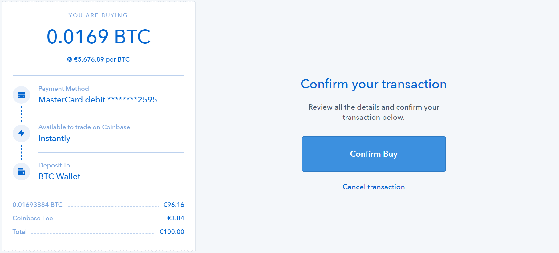
Task: Click the 0.0169 BTC amount heading
Action: (99, 36)
